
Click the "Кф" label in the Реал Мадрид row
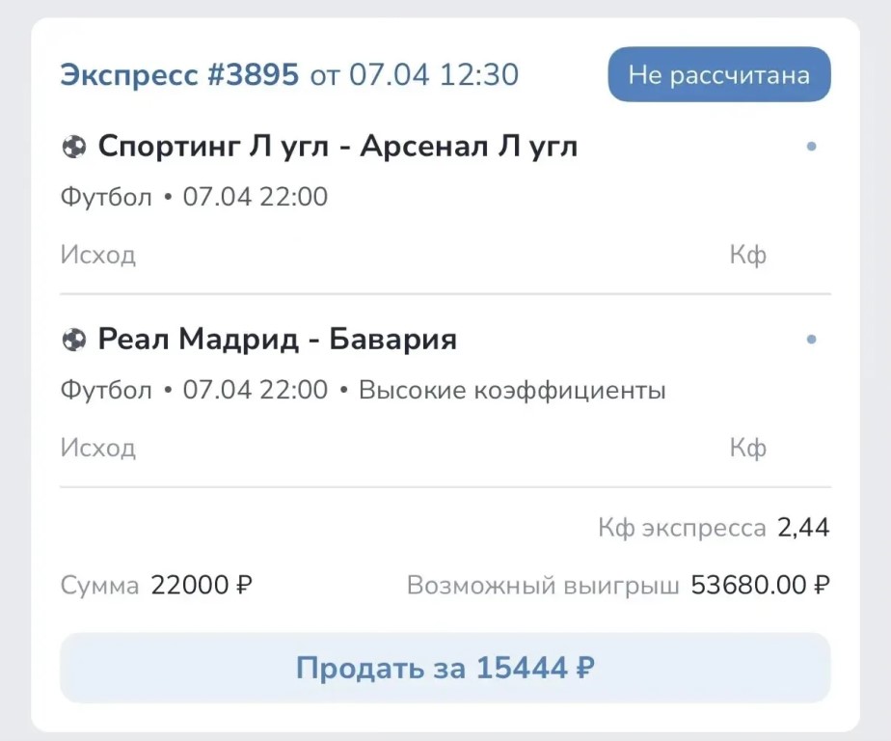point(748,449)
